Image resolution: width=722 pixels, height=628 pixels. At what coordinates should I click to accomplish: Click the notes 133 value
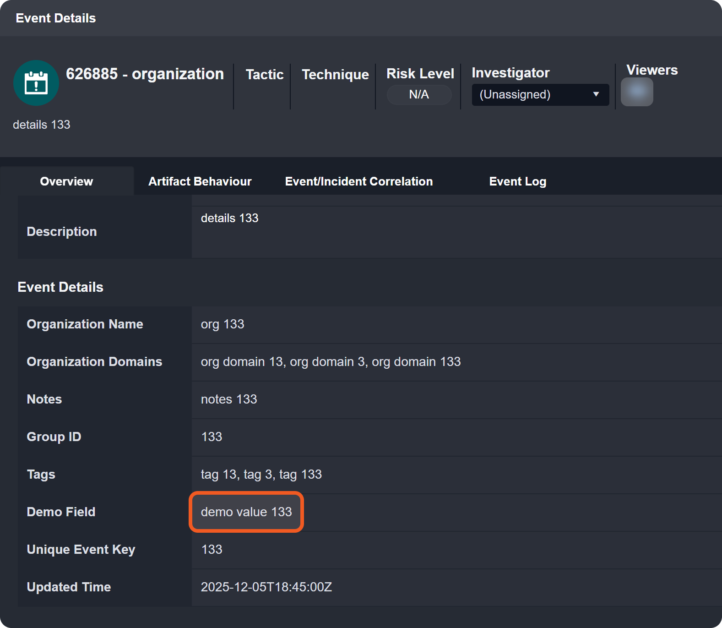[x=229, y=399]
